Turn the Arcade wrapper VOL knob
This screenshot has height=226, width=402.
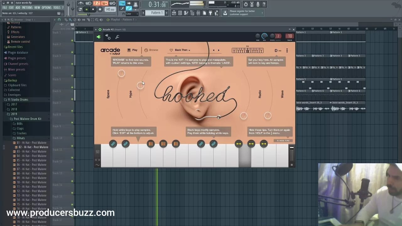(x=264, y=36)
